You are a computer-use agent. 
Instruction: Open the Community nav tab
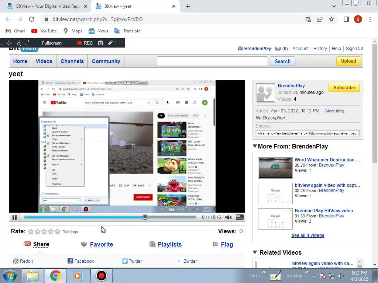pyautogui.click(x=106, y=61)
